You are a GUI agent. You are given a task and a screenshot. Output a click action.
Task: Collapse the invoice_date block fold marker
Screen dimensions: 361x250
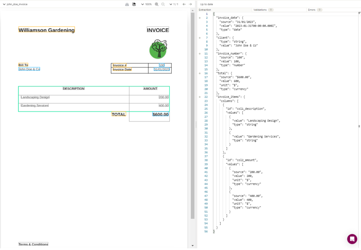pyautogui.click(x=200, y=18)
